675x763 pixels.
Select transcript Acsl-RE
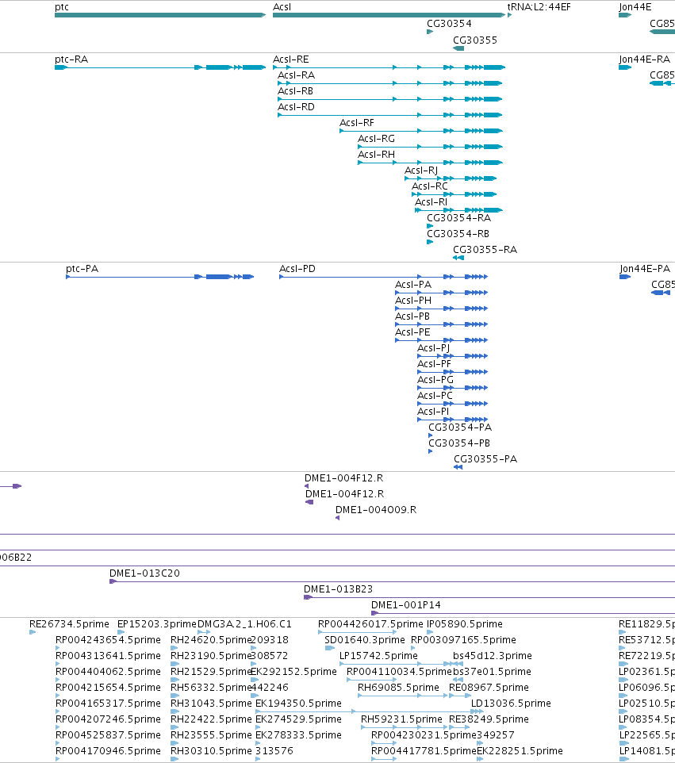[389, 67]
